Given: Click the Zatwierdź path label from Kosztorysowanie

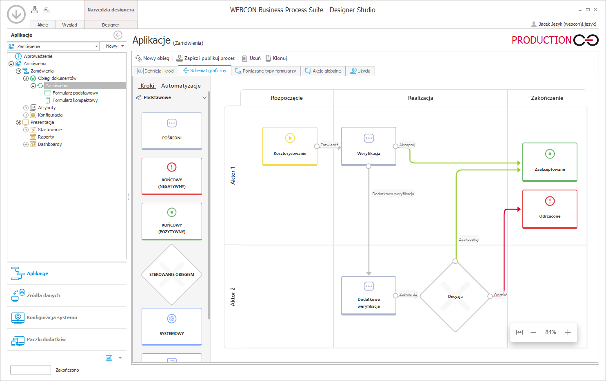Looking at the screenshot, I should (x=329, y=145).
